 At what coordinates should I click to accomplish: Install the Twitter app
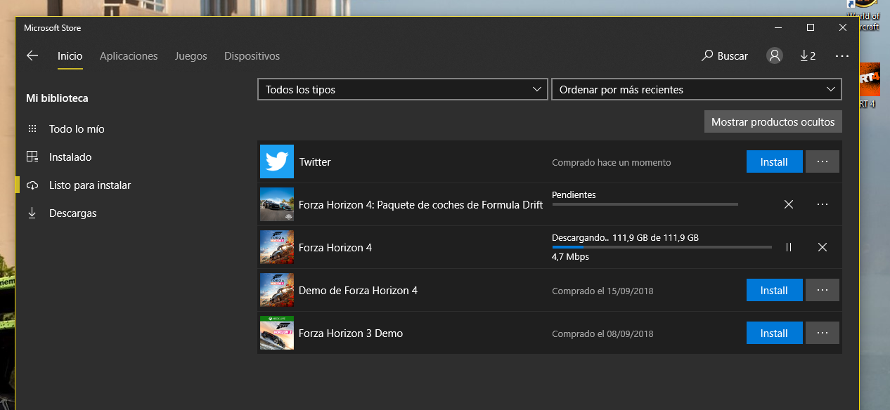pyautogui.click(x=774, y=162)
